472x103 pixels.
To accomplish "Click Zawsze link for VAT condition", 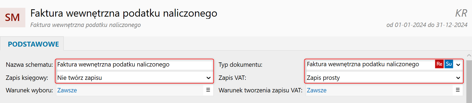I will click(316, 90).
